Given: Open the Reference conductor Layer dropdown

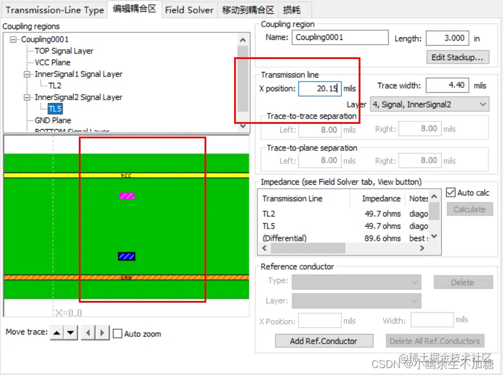Looking at the screenshot, I should pyautogui.click(x=356, y=301).
